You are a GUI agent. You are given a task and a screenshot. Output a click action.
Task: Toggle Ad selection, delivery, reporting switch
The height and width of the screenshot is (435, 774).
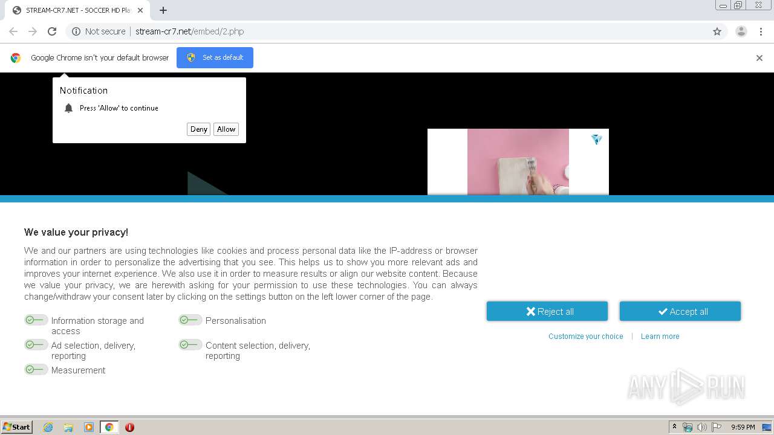[x=36, y=345]
